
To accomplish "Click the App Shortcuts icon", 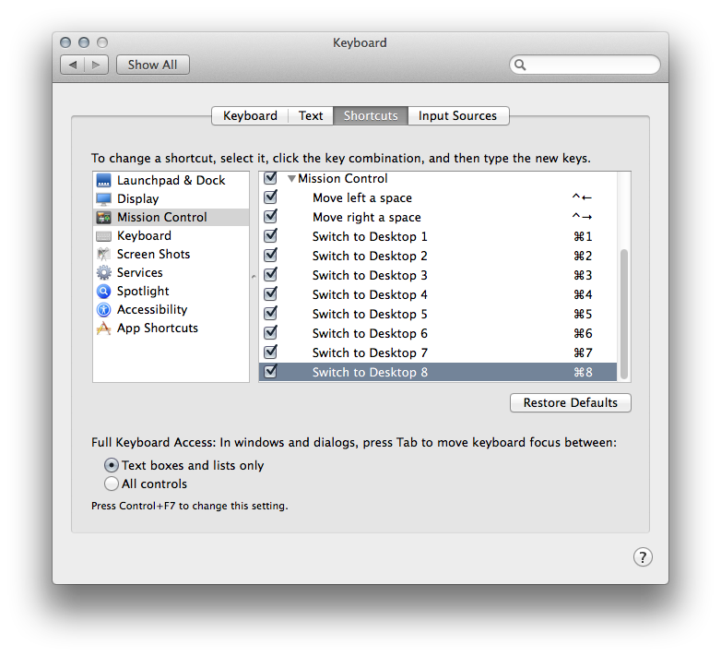I will [103, 328].
